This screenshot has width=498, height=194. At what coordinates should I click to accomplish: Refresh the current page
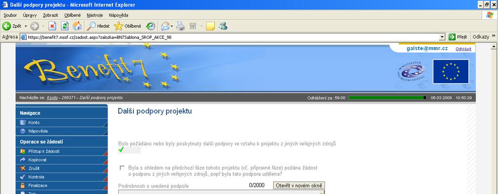click(65, 26)
